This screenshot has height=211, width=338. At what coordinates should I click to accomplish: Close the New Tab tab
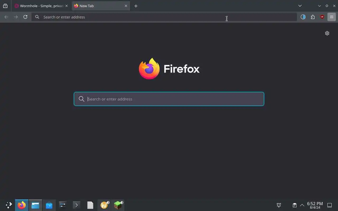(126, 6)
